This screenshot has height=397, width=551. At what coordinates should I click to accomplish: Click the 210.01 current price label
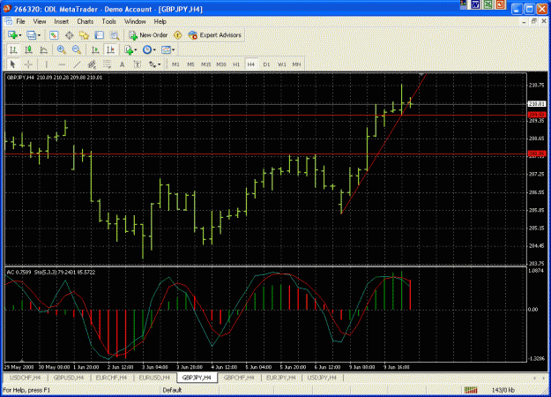[537, 104]
